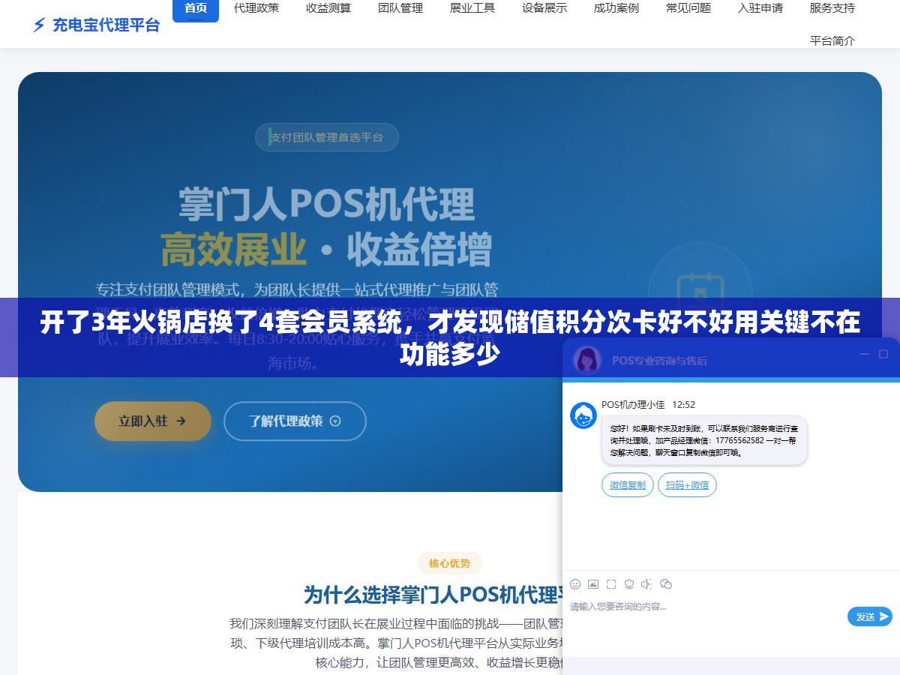
Task: Click the POS专业咨询与售后 chat title
Action: [659, 360]
